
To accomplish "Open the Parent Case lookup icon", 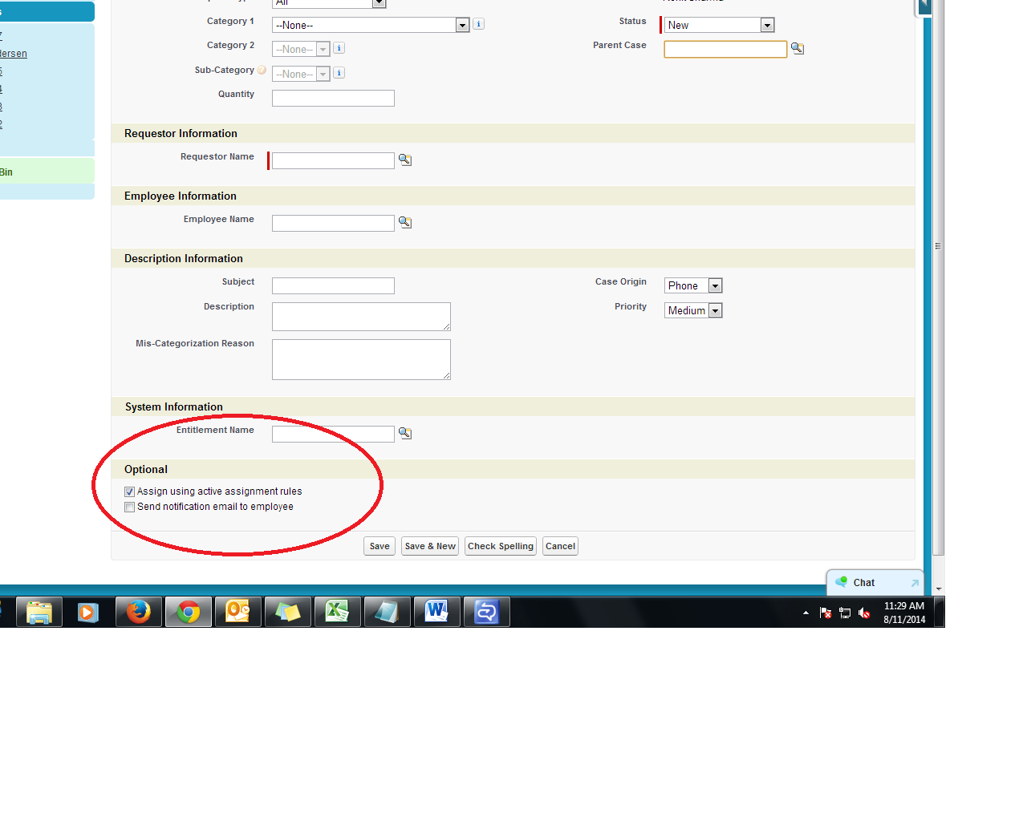I will [x=798, y=48].
